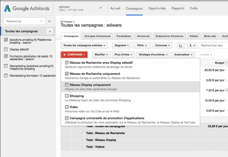Open the Colonnes dropdown
The image size is (228, 157).
click(x=162, y=45)
